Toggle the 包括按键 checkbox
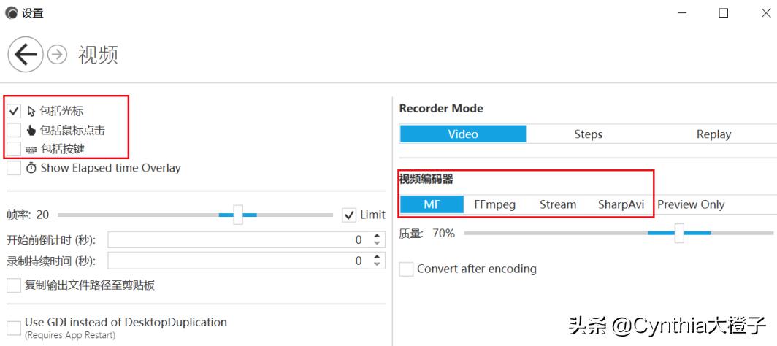Screen dimensions: 777x346 14,149
